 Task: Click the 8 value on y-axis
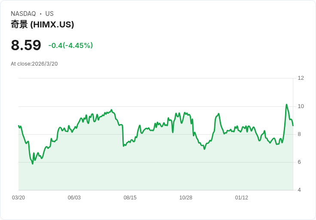point(300,134)
